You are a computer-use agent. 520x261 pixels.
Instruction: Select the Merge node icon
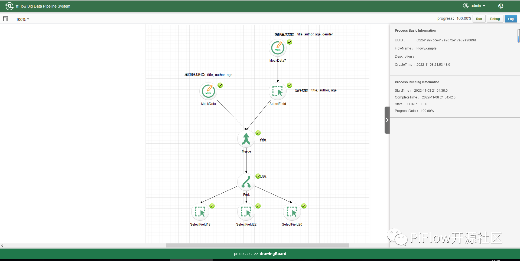tap(246, 139)
